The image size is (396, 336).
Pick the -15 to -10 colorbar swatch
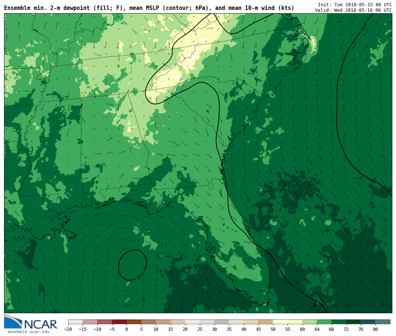90,322
